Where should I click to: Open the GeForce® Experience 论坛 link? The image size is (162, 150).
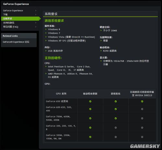[16, 42]
